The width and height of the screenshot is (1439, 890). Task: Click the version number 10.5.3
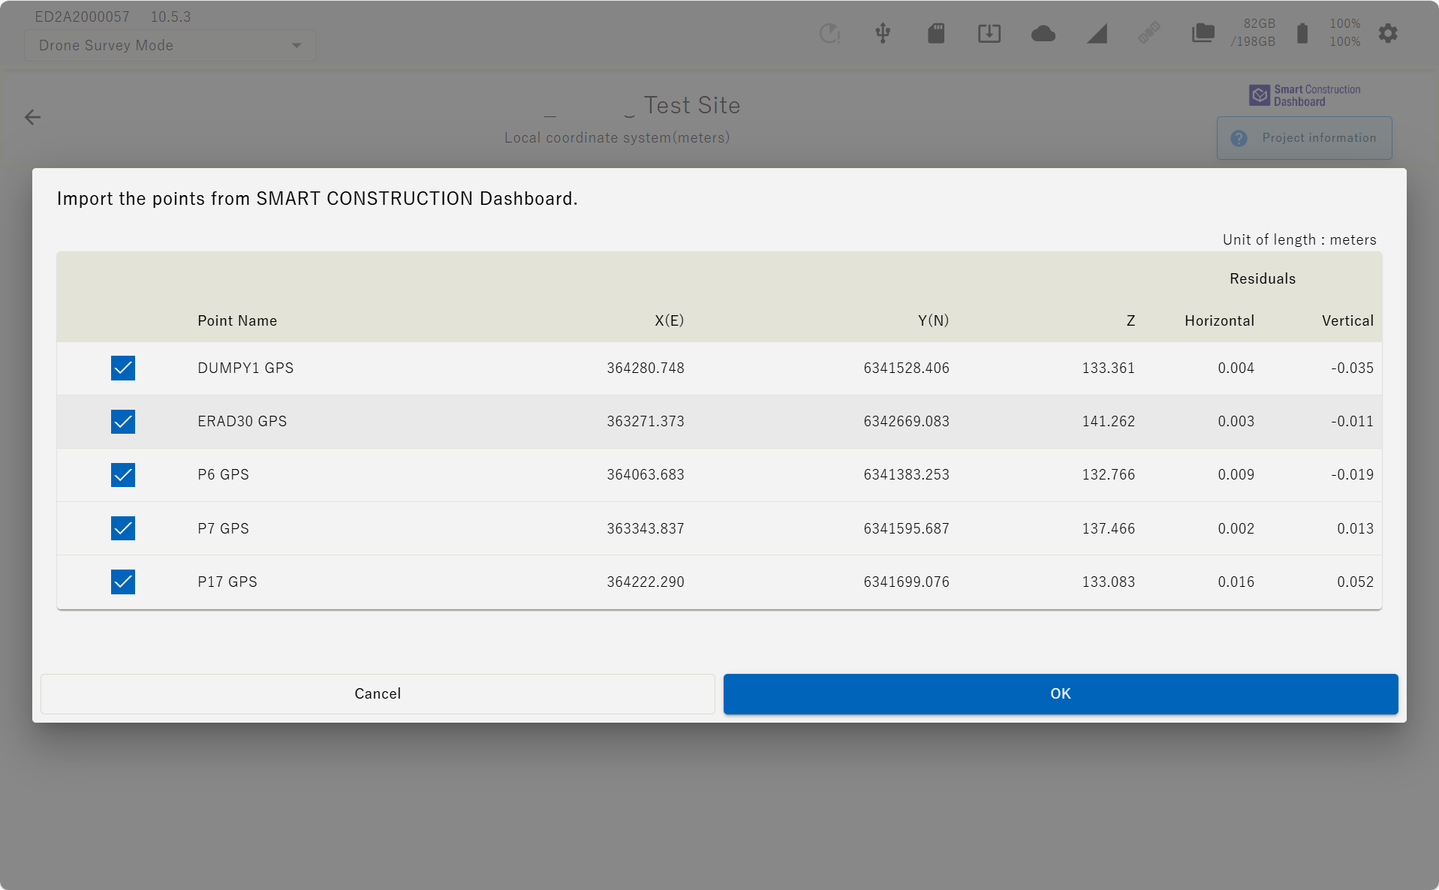pyautogui.click(x=170, y=17)
